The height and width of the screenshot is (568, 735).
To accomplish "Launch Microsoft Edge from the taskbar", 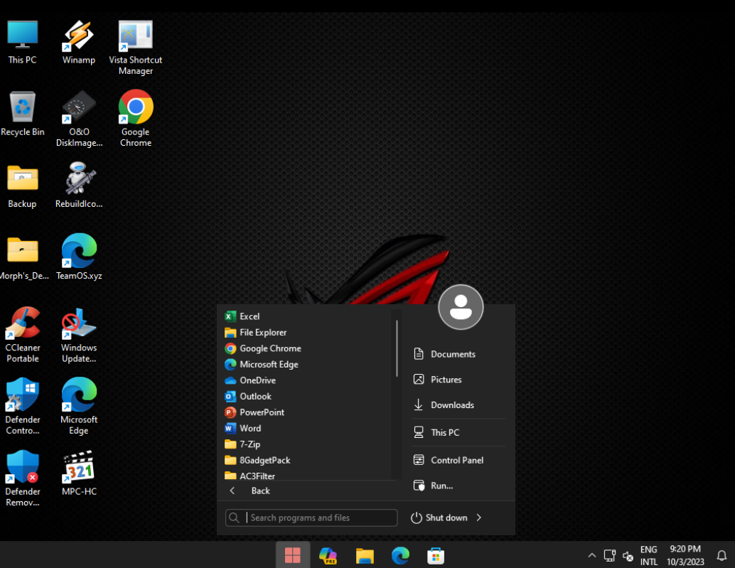I will [400, 555].
